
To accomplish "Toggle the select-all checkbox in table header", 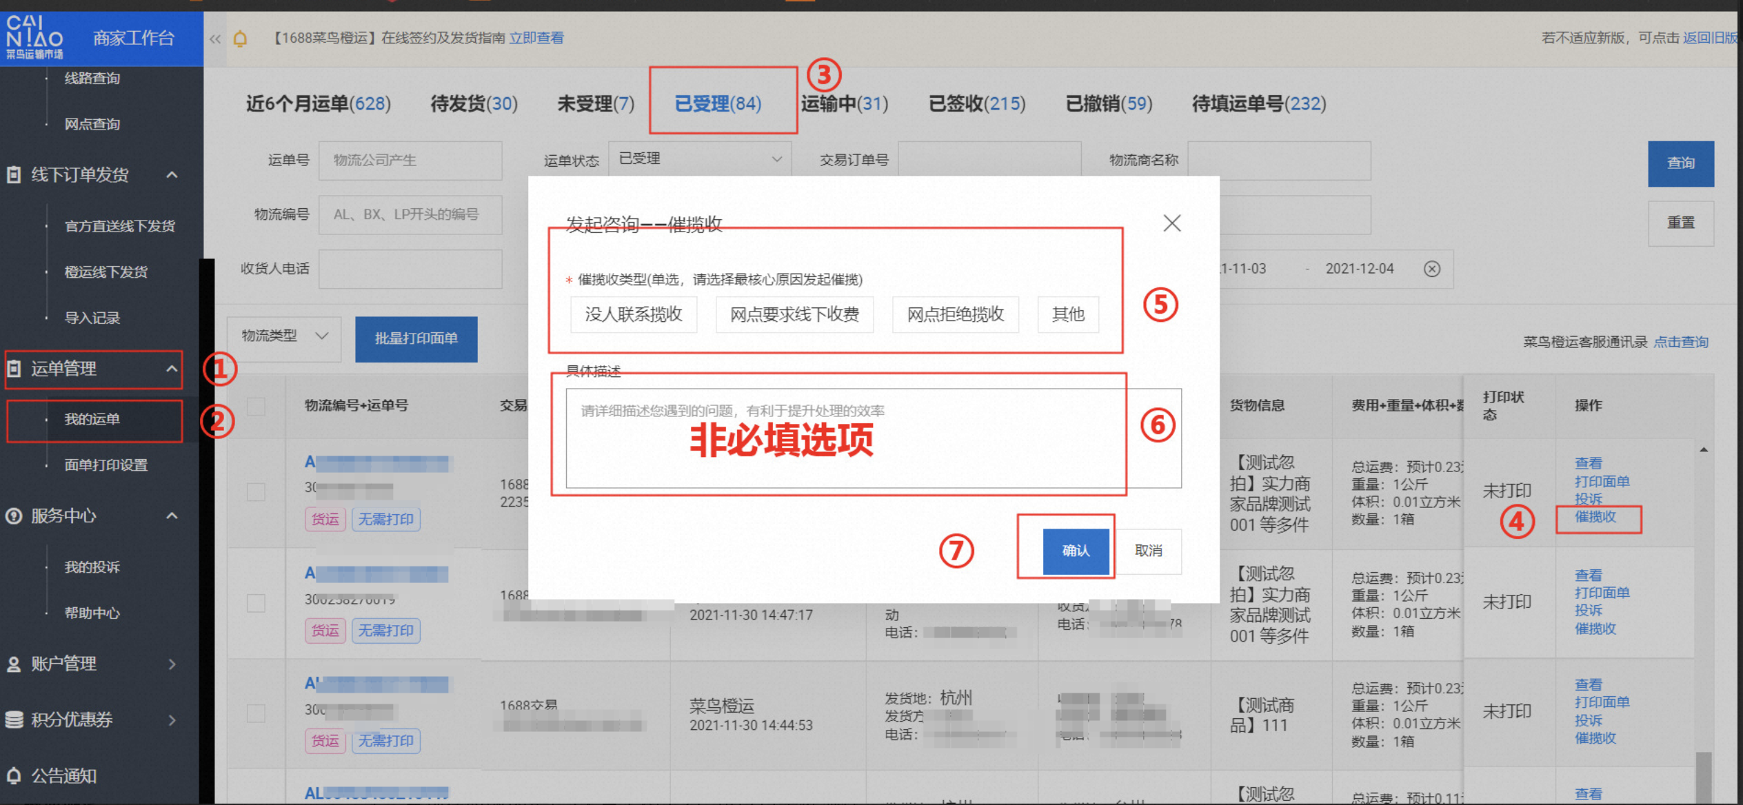I will coord(256,406).
